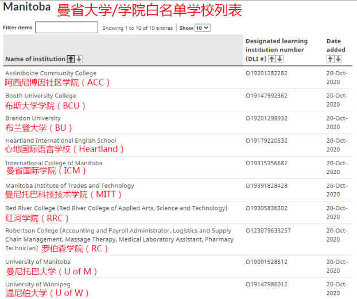Sort Date added ascending arrow

tap(331, 59)
